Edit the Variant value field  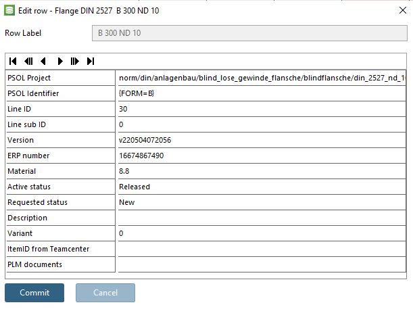[x=262, y=233]
